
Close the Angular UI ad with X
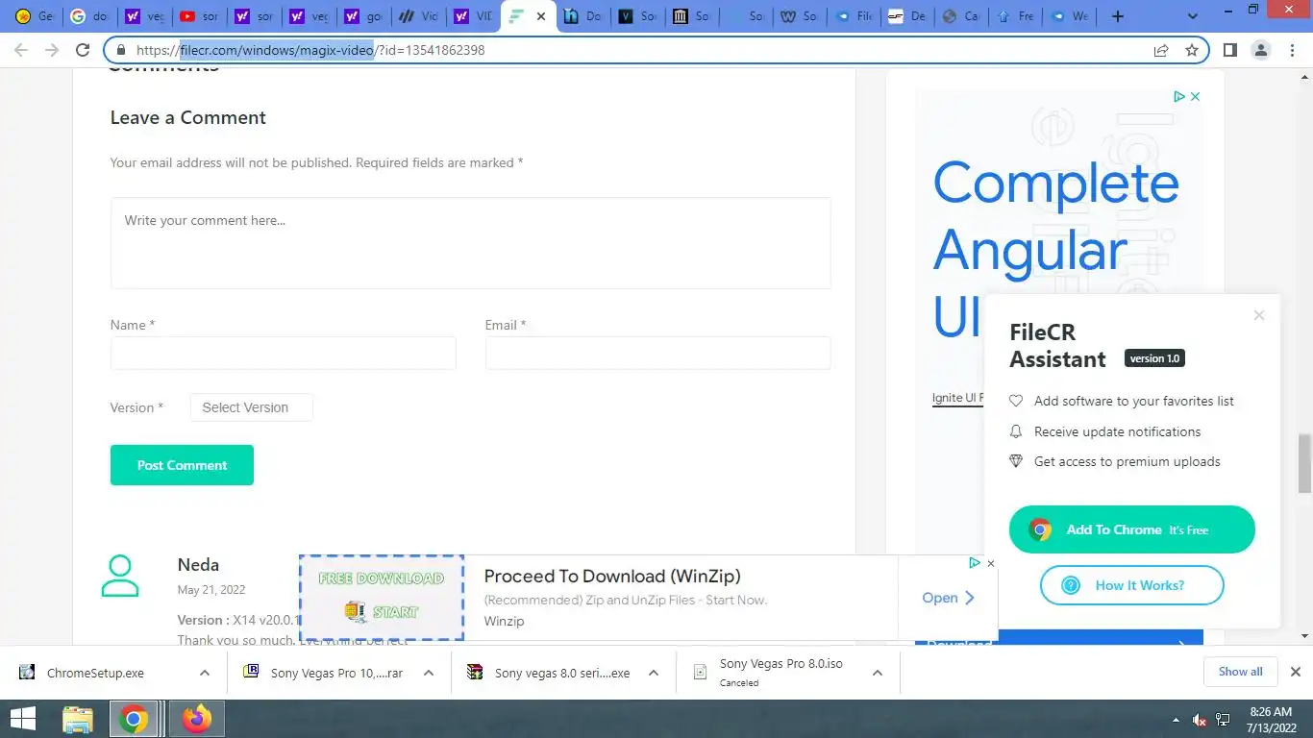click(1195, 96)
